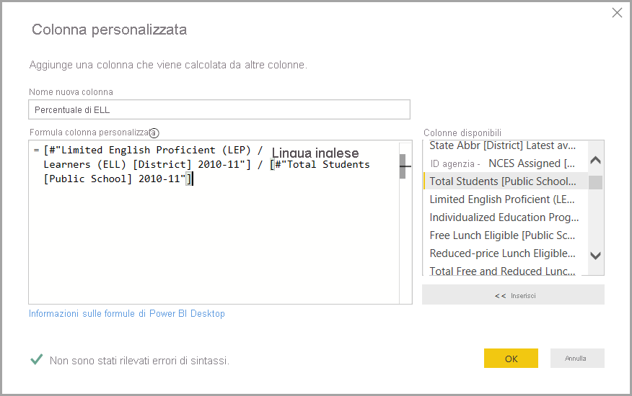Screen dimensions: 632x396
Task: Close the Colonna personalizzata dialog
Action: tap(617, 12)
